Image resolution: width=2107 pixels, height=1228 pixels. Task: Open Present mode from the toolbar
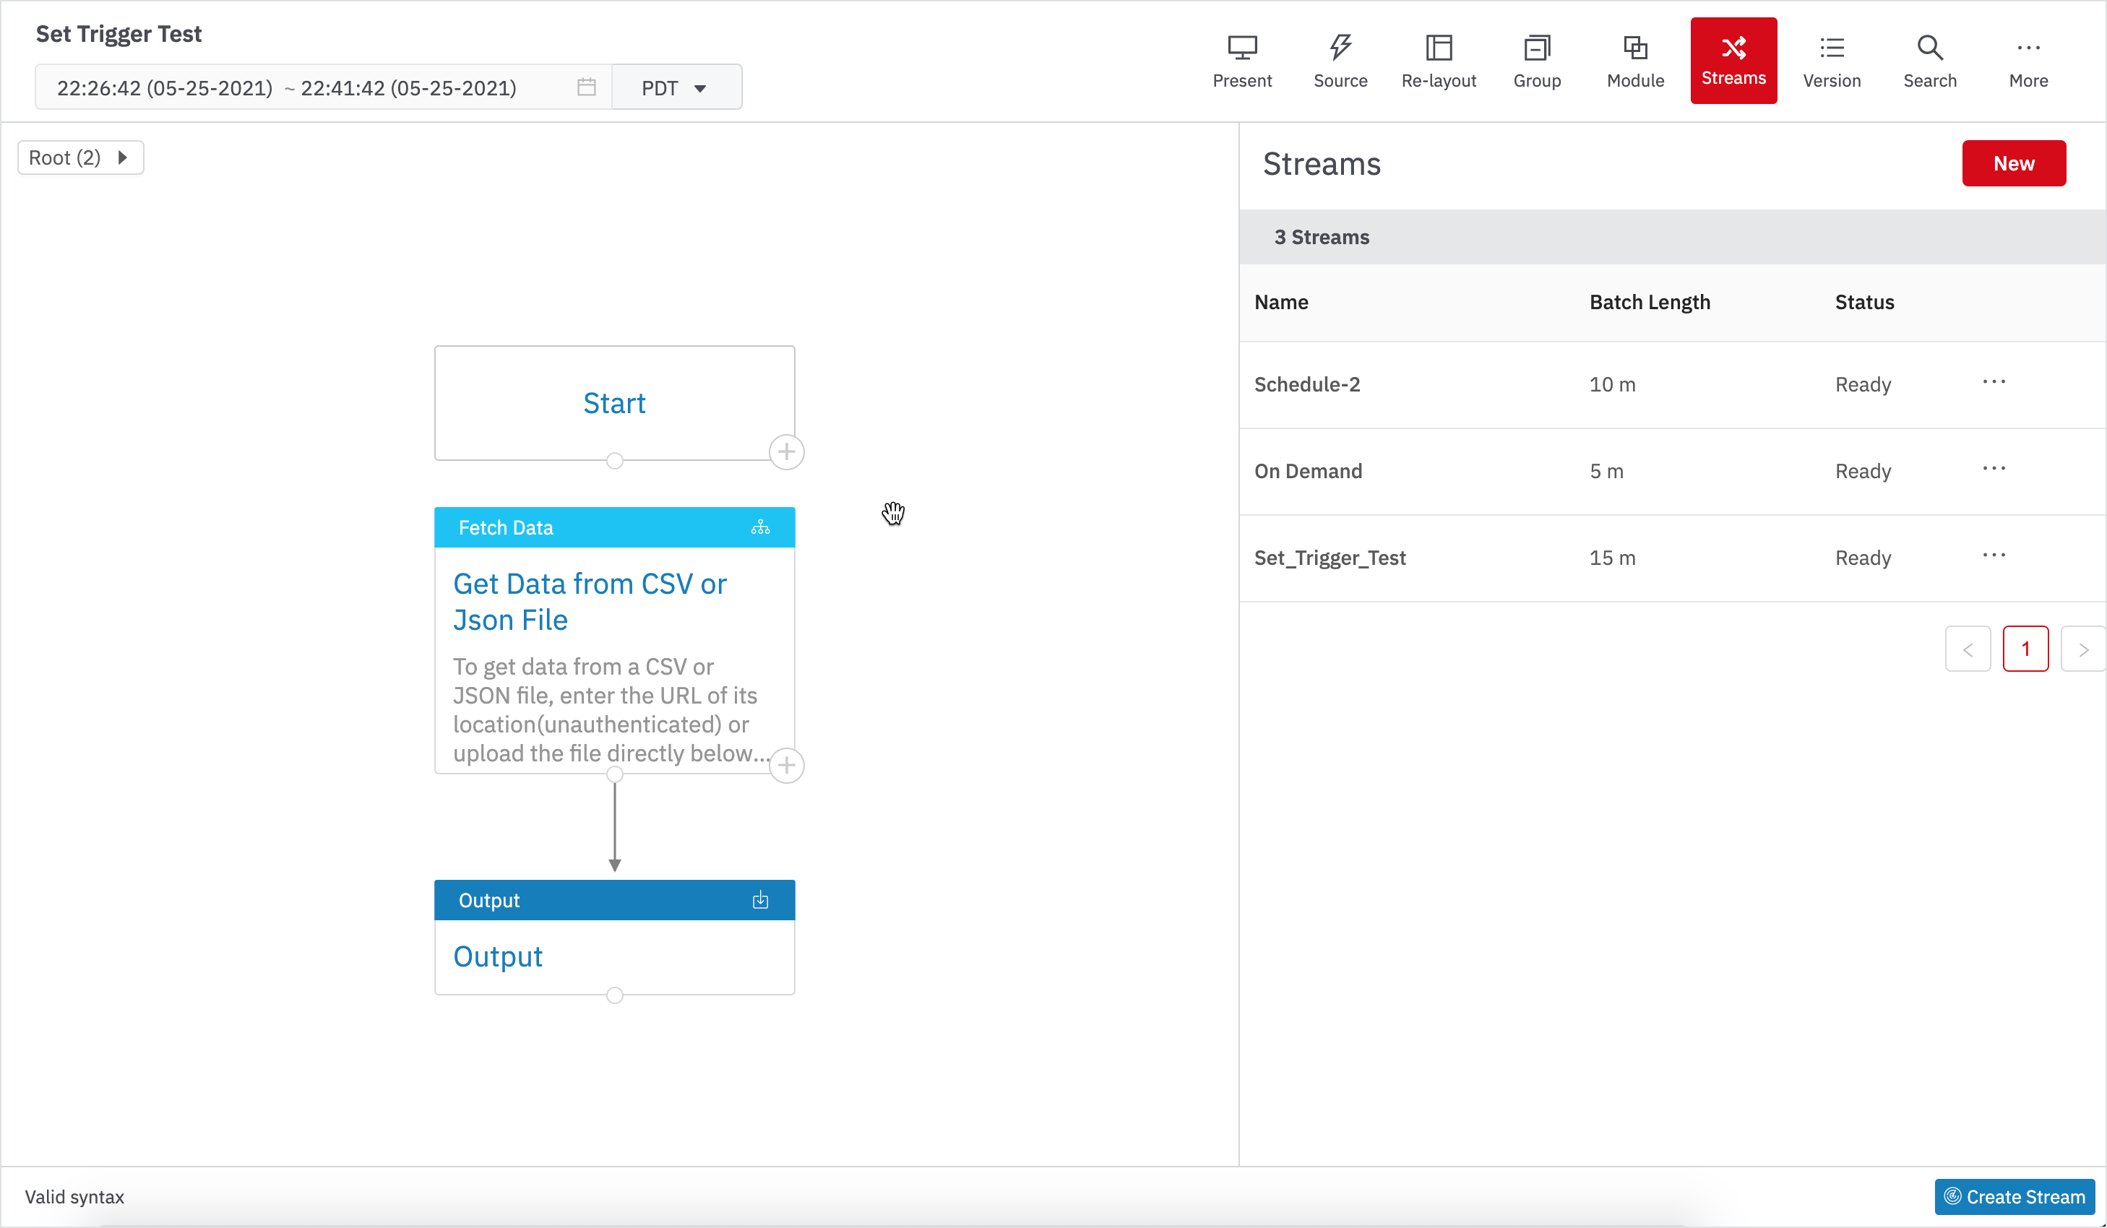(x=1241, y=61)
